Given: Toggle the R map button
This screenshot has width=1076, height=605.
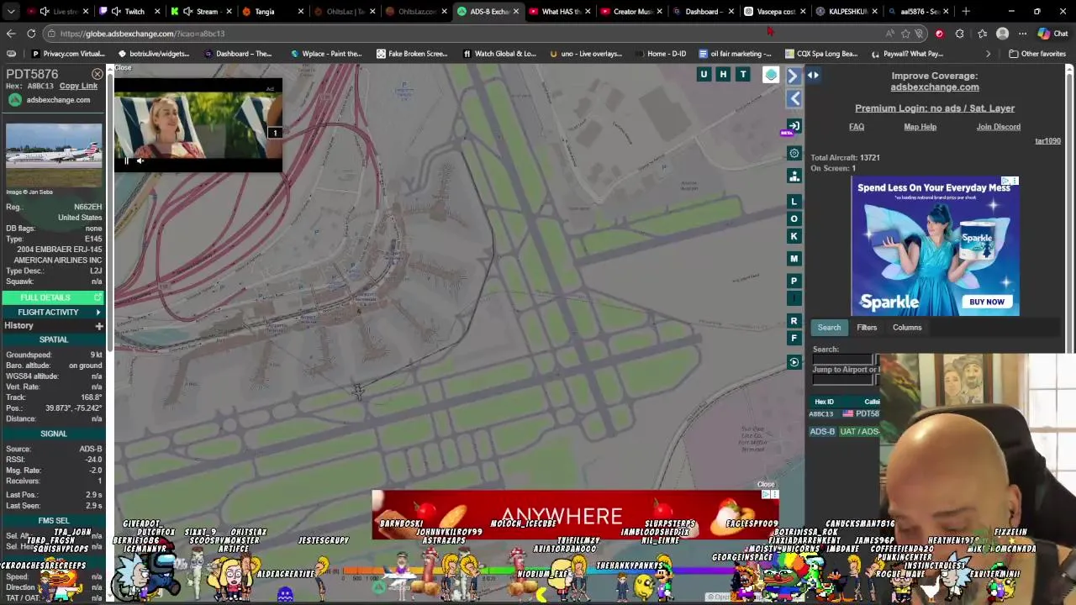Looking at the screenshot, I should click(x=794, y=321).
